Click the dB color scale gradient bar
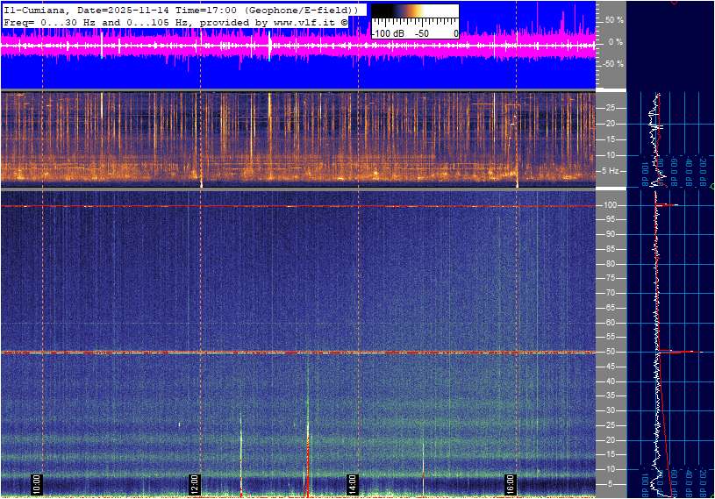Screen dimensions: 715x499 point(414,15)
